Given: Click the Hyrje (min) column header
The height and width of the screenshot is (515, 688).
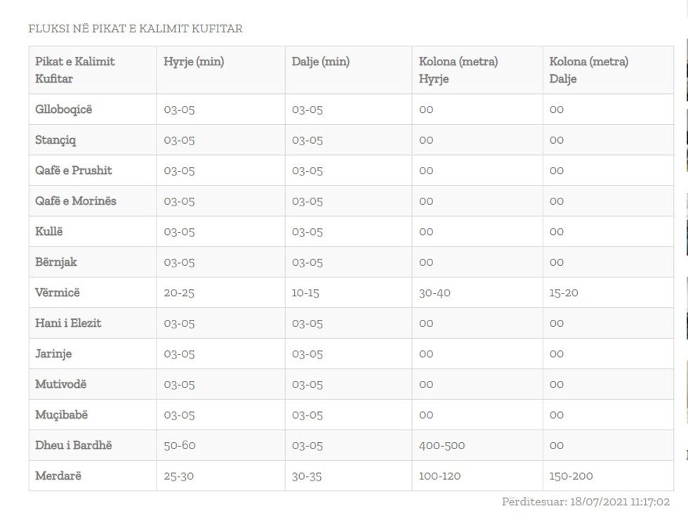Looking at the screenshot, I should 194,62.
